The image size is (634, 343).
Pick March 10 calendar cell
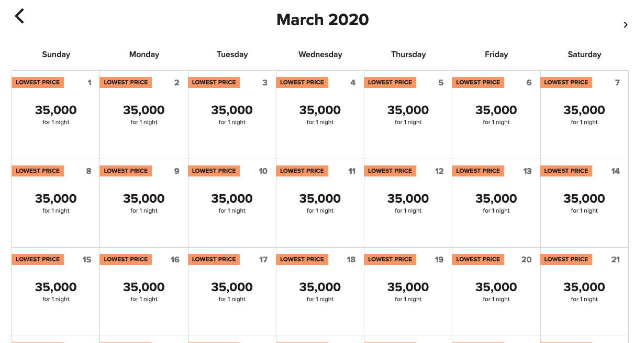(232, 203)
